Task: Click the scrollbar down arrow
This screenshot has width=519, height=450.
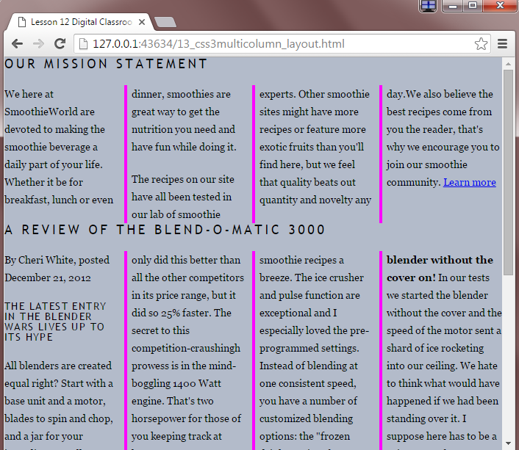Action: [508, 443]
